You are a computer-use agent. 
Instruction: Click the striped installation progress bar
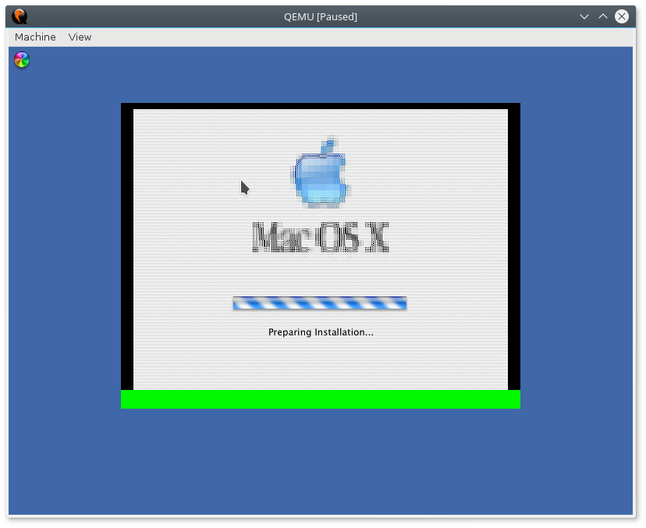tap(320, 303)
